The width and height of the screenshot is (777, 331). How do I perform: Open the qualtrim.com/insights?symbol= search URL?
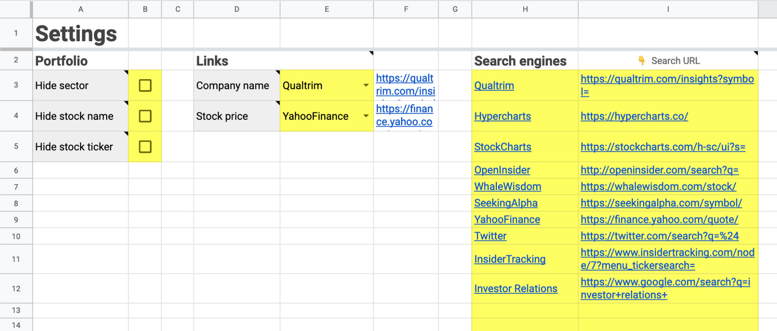pyautogui.click(x=667, y=85)
